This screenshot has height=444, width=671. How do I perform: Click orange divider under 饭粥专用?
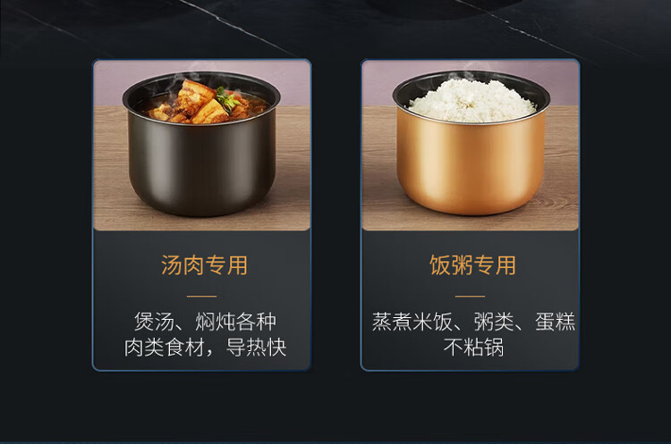470,296
